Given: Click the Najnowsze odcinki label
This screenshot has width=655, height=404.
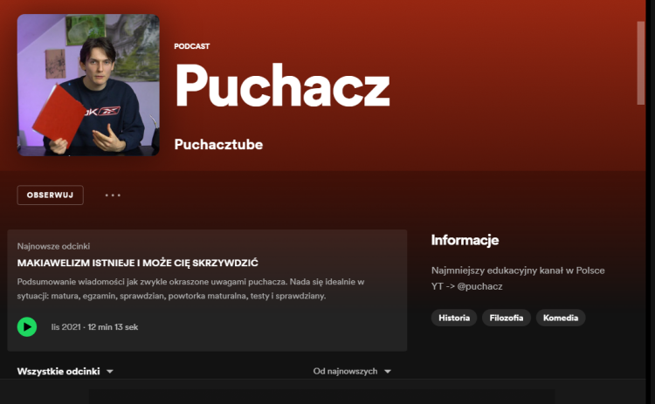Looking at the screenshot, I should [x=53, y=246].
